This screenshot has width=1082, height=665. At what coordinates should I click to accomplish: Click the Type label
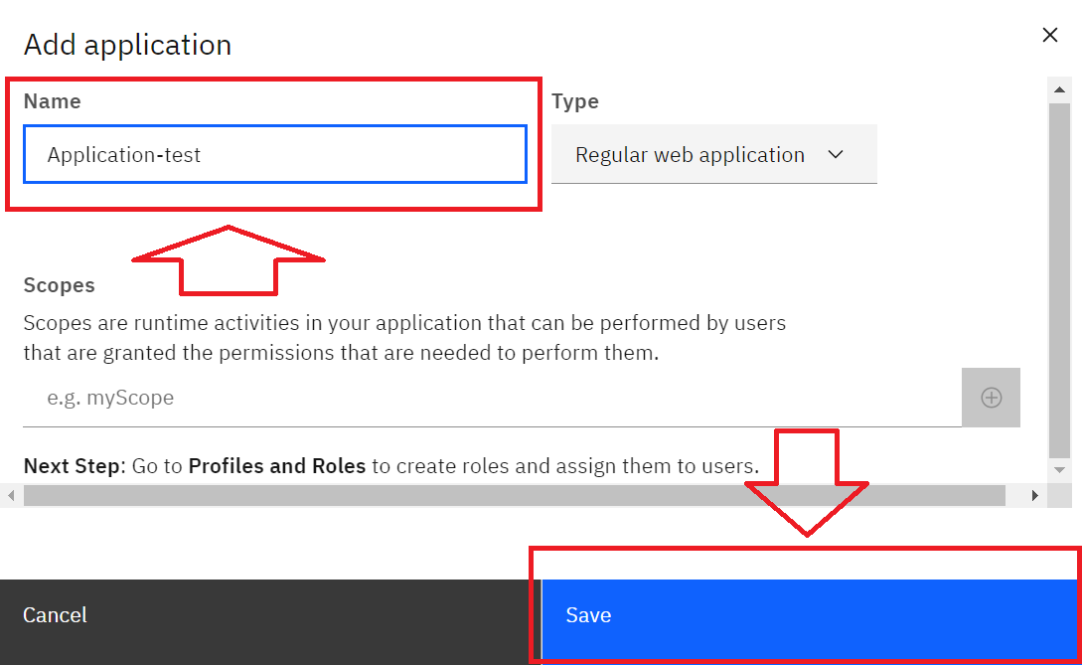[x=575, y=101]
